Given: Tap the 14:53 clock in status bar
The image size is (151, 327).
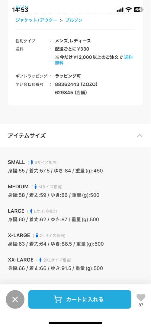Looking at the screenshot, I should pyautogui.click(x=20, y=10).
